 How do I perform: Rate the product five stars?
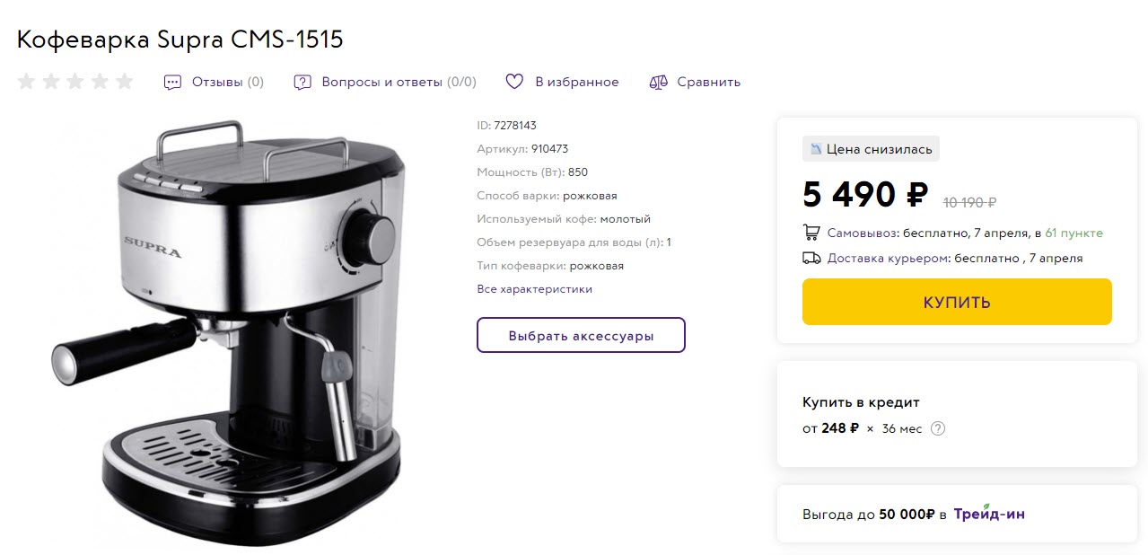click(x=124, y=82)
